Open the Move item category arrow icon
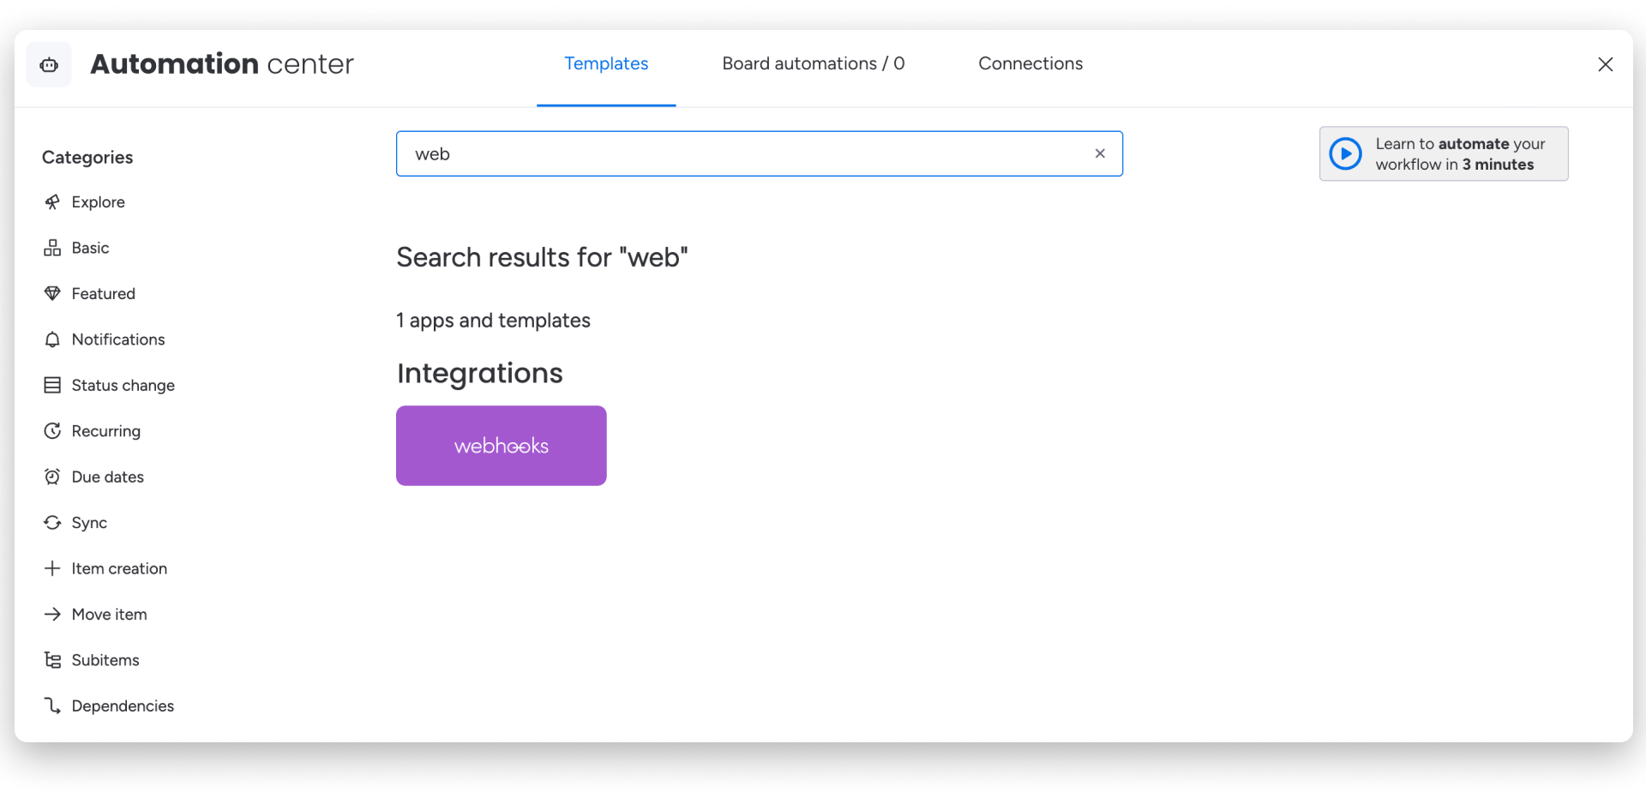1646x798 pixels. pos(52,615)
